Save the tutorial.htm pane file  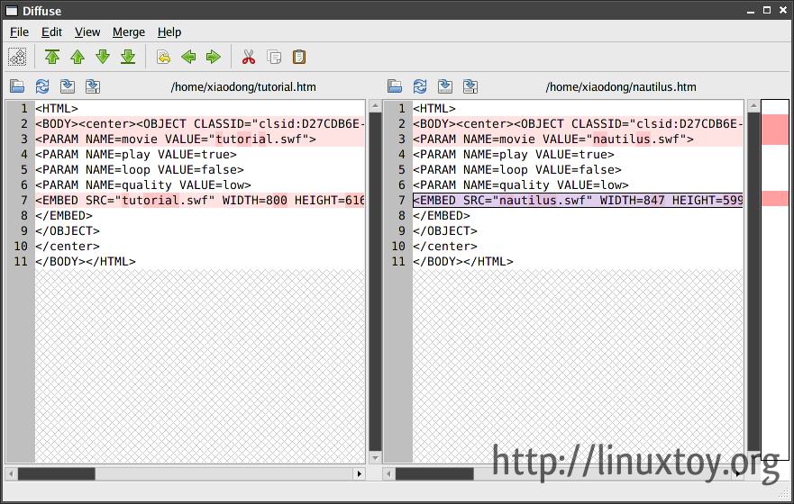(x=68, y=86)
